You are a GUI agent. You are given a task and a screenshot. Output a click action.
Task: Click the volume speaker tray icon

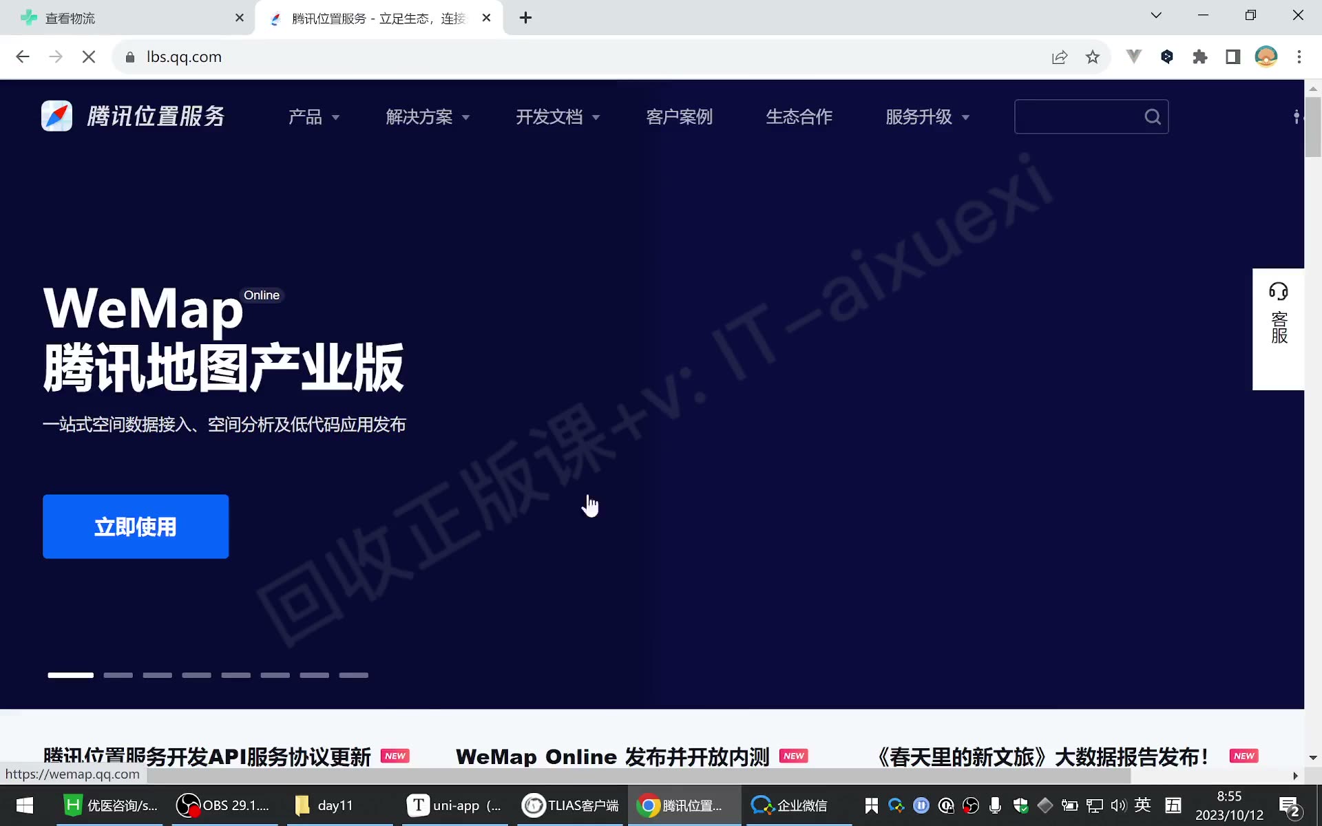(1118, 805)
